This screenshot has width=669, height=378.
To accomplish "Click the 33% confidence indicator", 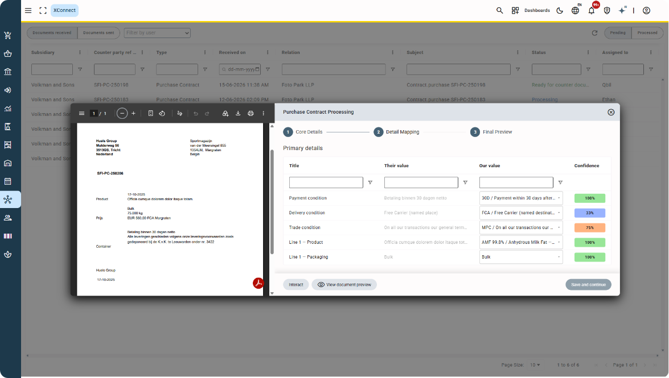I will [x=590, y=213].
